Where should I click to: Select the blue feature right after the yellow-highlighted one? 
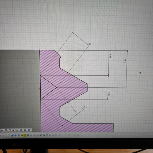click(28, 135)
